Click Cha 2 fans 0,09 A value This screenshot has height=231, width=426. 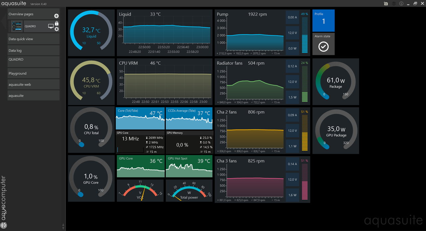point(293,115)
